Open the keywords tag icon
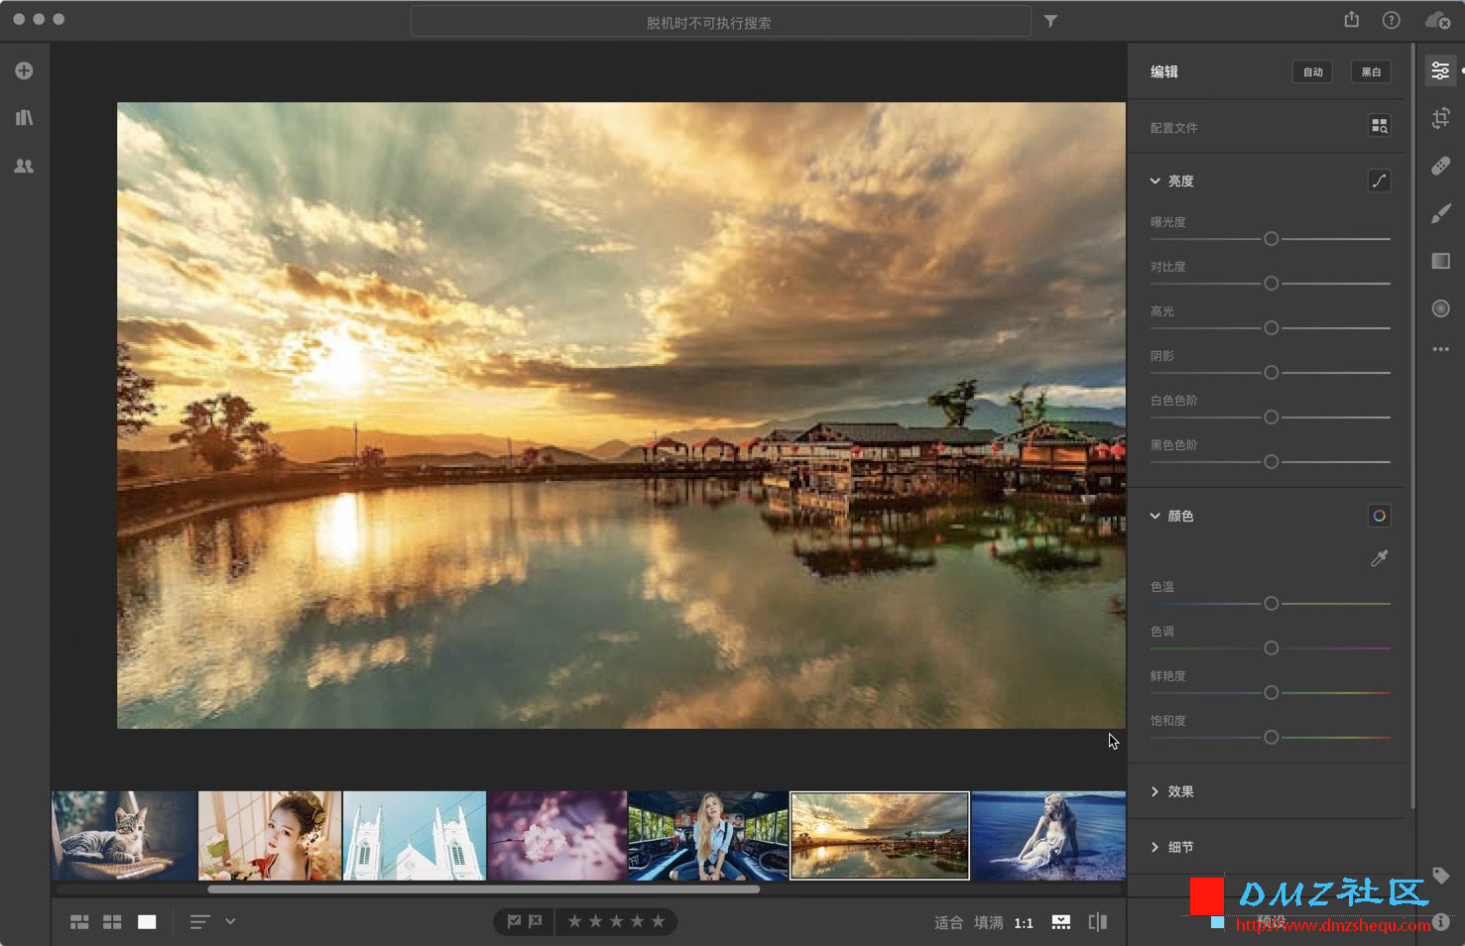This screenshot has height=946, width=1465. coord(1440,876)
